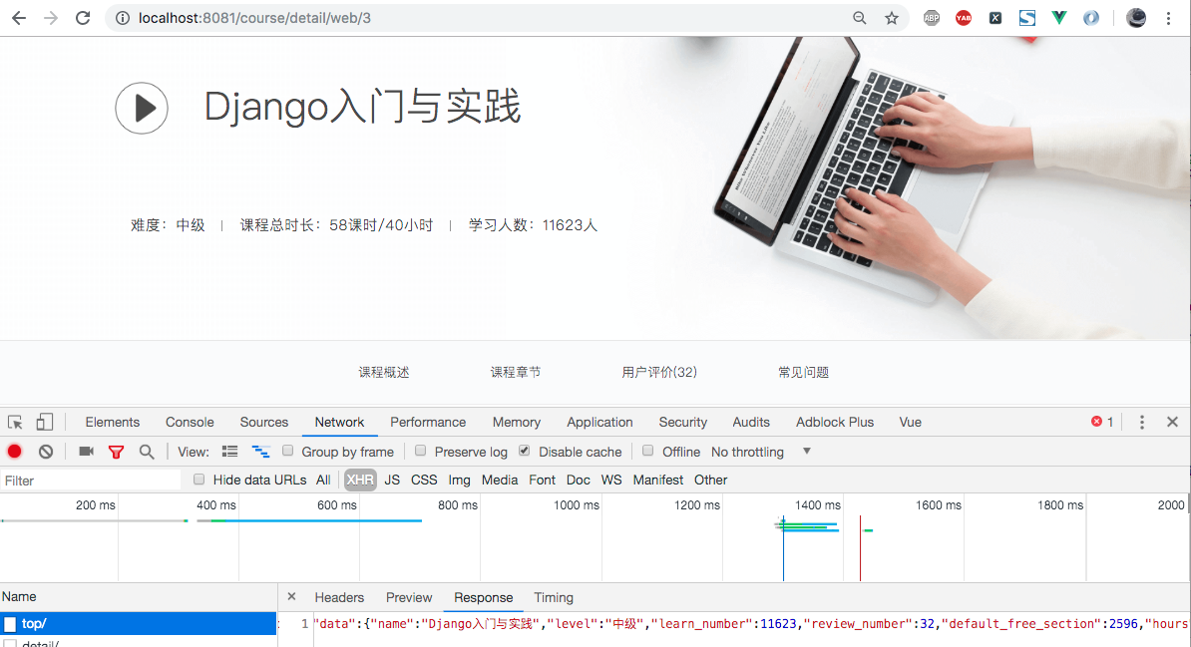Open the Chrome profile avatar
Image resolution: width=1191 pixels, height=647 pixels.
[x=1135, y=18]
